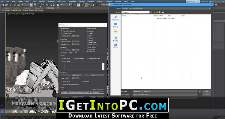This screenshot has width=225, height=119.
Task: Create a new folder in save dialog
Action: point(160,12)
